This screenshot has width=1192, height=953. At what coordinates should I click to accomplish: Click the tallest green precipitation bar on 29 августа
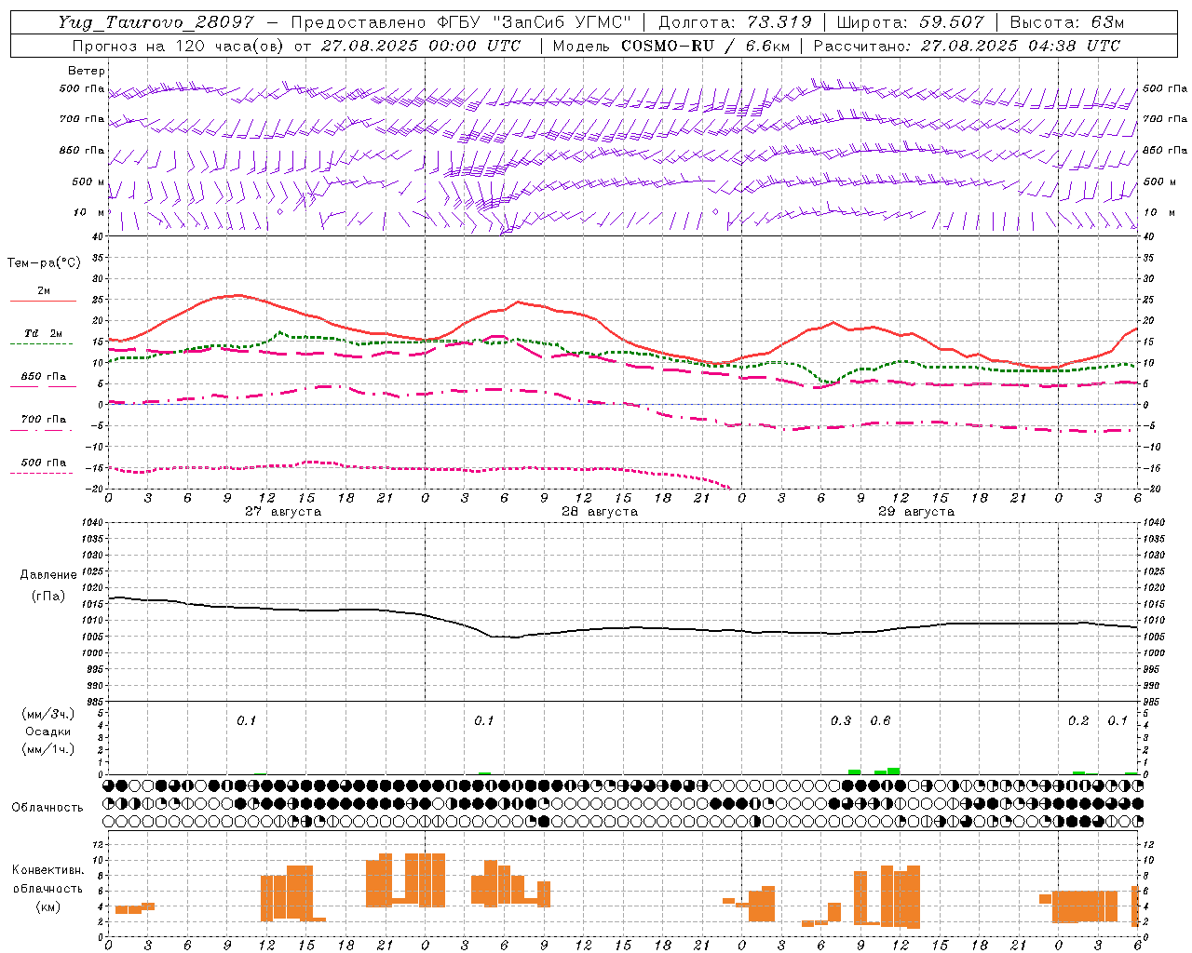coord(894,771)
